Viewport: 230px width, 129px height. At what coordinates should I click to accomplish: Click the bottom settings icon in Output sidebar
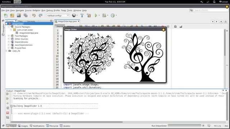pos(8,117)
